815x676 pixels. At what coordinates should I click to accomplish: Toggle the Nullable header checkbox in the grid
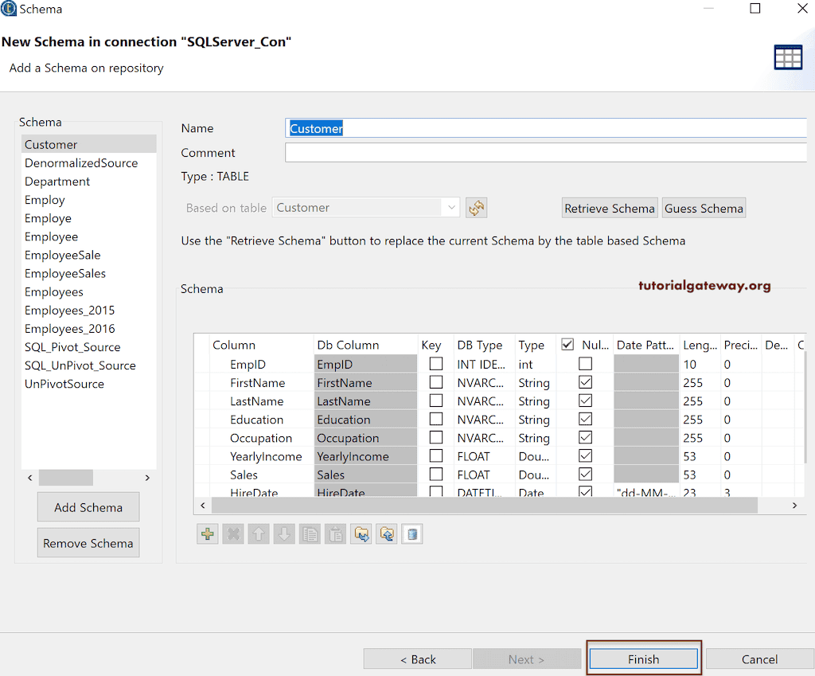pos(568,343)
